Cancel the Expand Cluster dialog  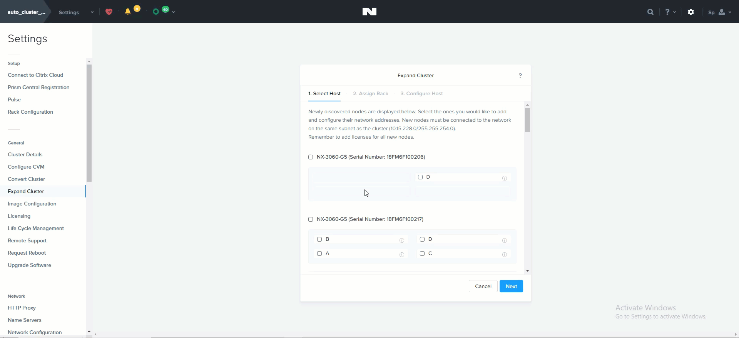(483, 286)
